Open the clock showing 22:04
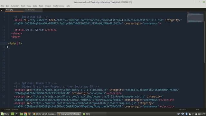 tap(200, 114)
